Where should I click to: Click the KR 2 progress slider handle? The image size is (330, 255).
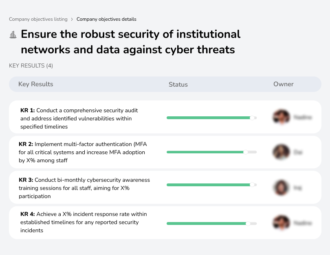tap(246, 152)
